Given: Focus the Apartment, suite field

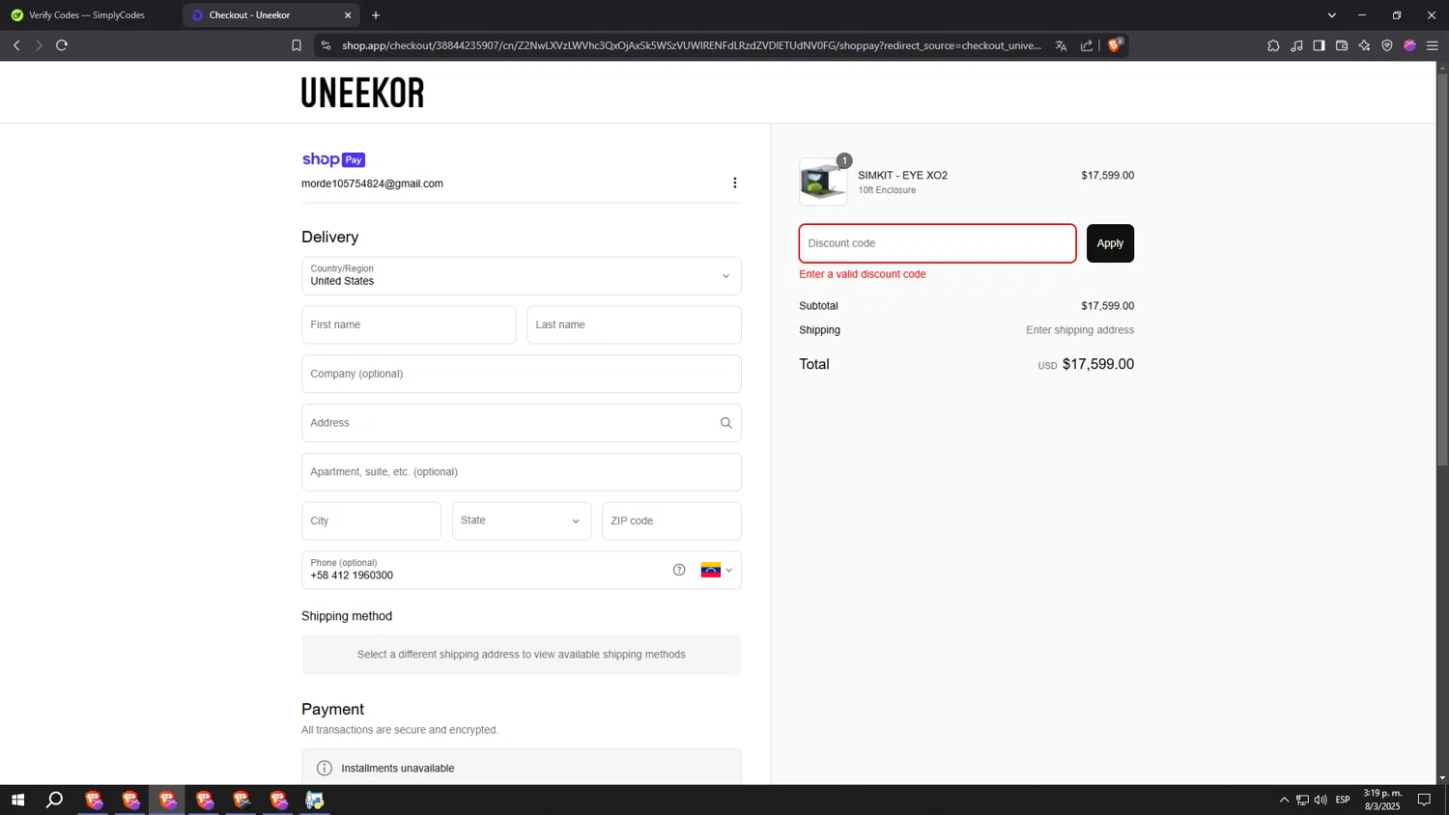Looking at the screenshot, I should (522, 472).
